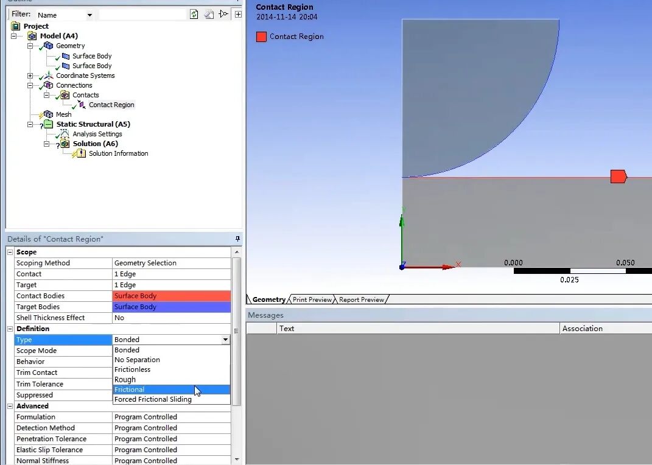The height and width of the screenshot is (465, 652).
Task: Choose Forced Frictional Sliding type
Action: pos(171,399)
